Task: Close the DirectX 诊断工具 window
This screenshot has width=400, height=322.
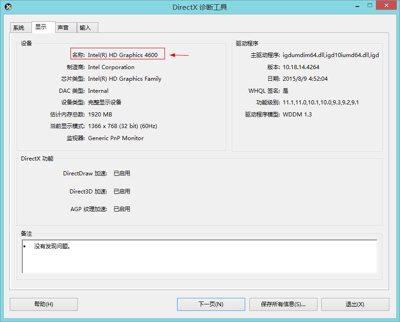Action: click(387, 6)
